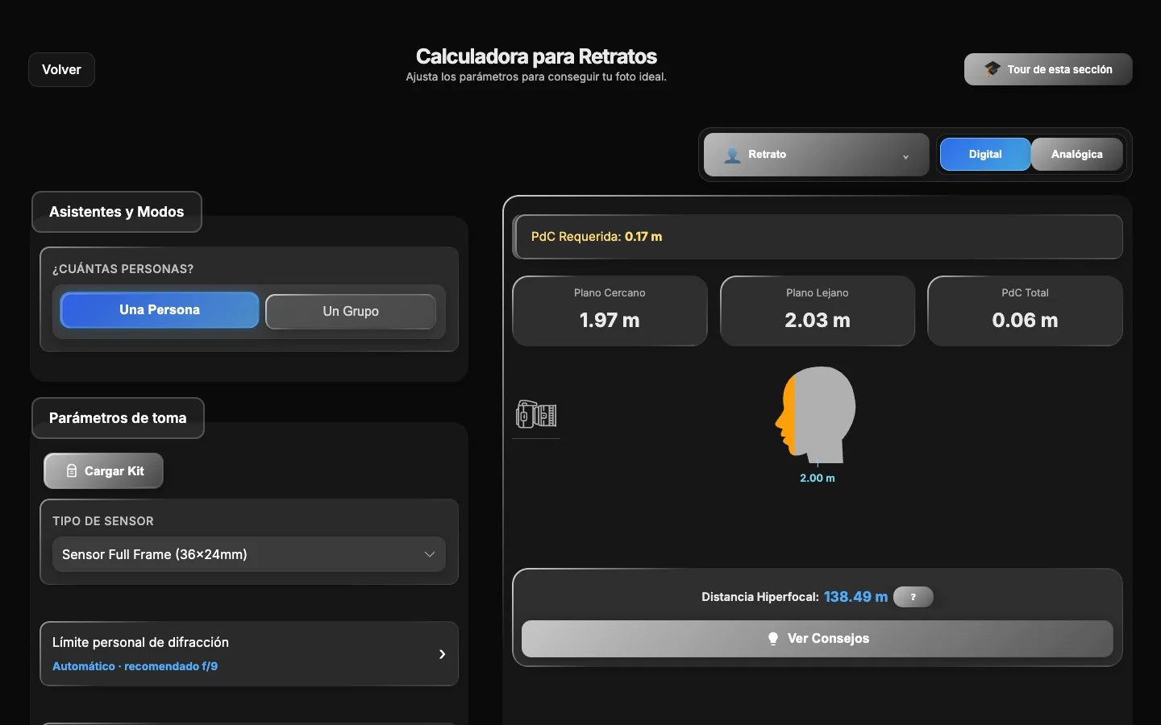
Task: Open the Retrato mode dropdown
Action: click(x=817, y=154)
